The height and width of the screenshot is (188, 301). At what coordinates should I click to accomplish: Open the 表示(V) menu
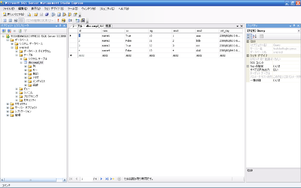[36, 9]
